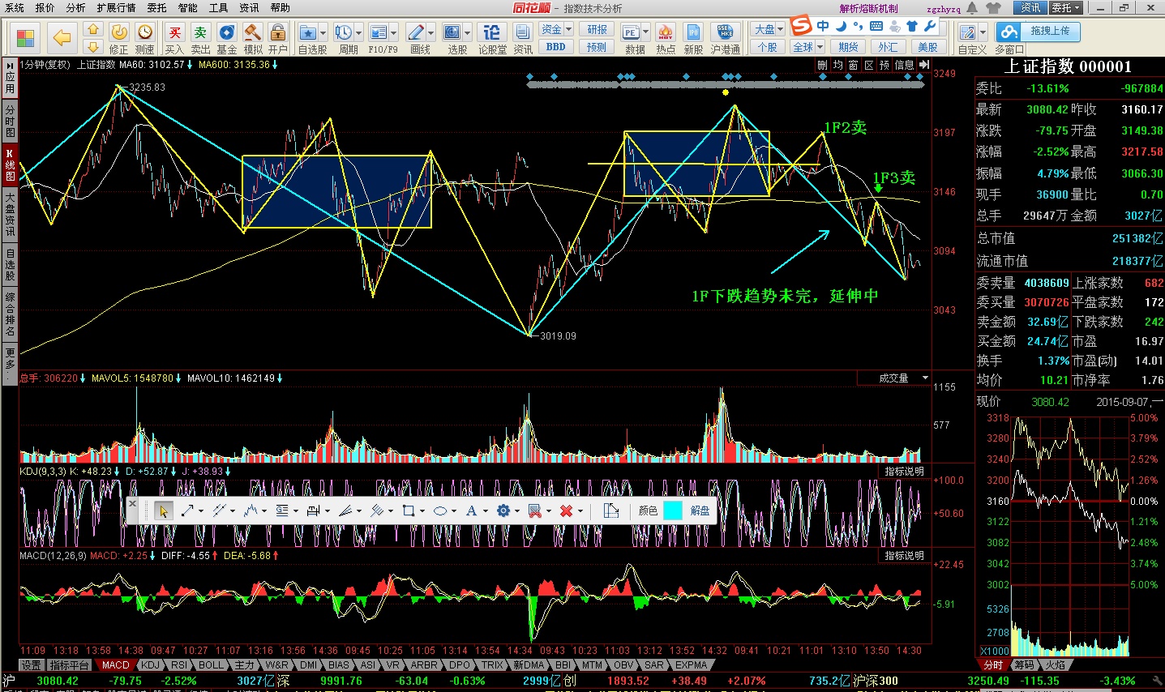The height and width of the screenshot is (692, 1165).
Task: Open the 报价 menu
Action: coord(45,8)
